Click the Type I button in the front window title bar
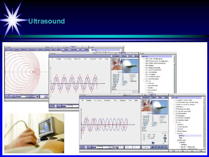 pos(125,95)
